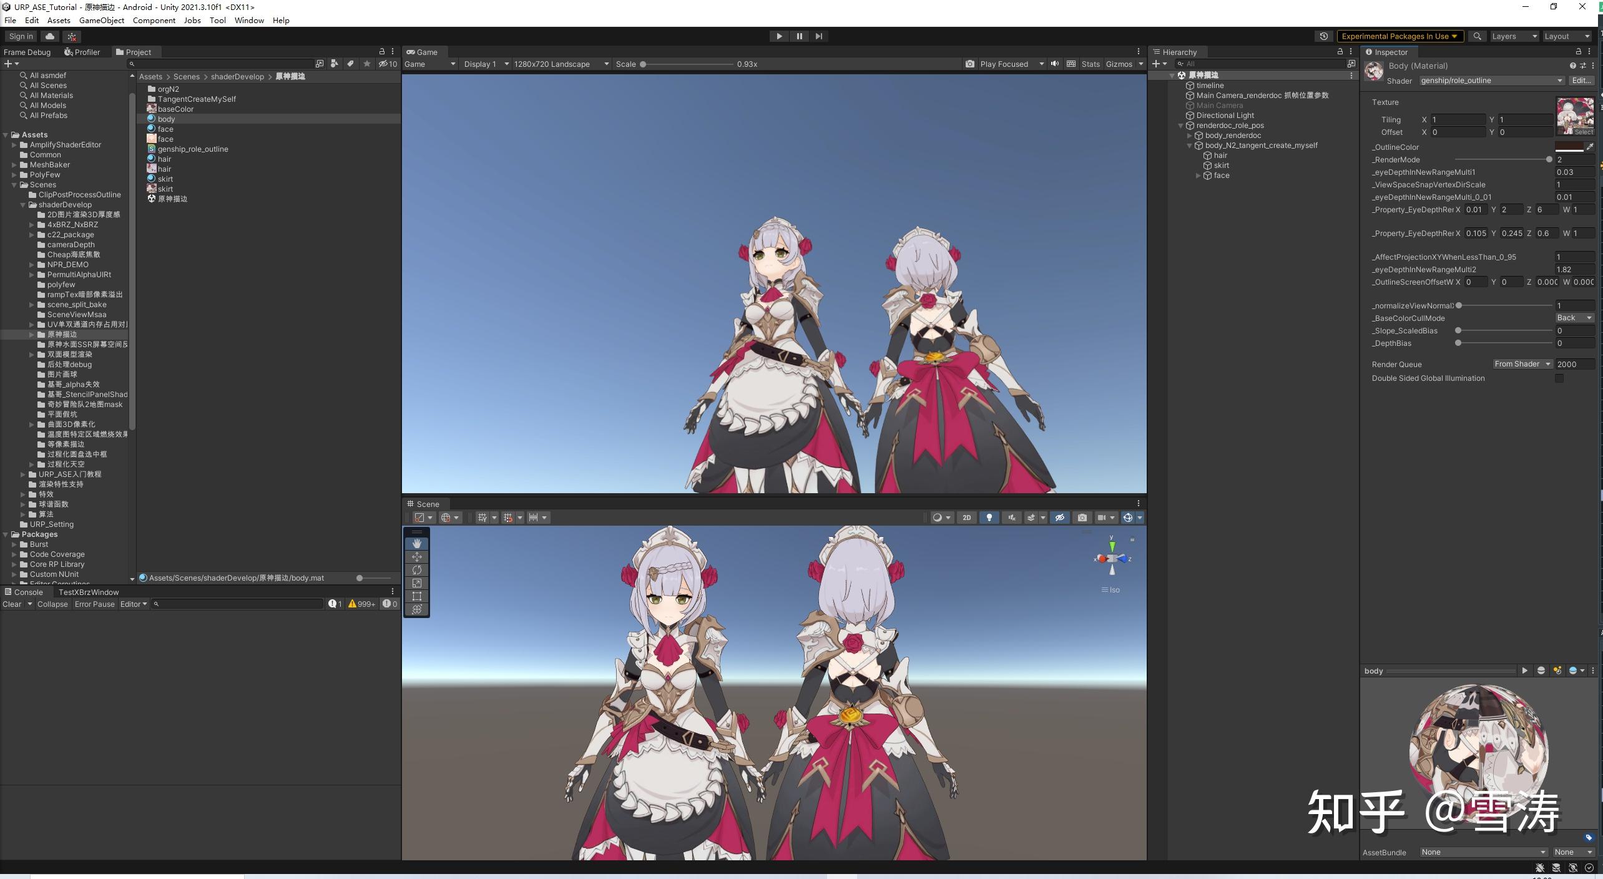
Task: Open the GameObject menu
Action: point(102,20)
